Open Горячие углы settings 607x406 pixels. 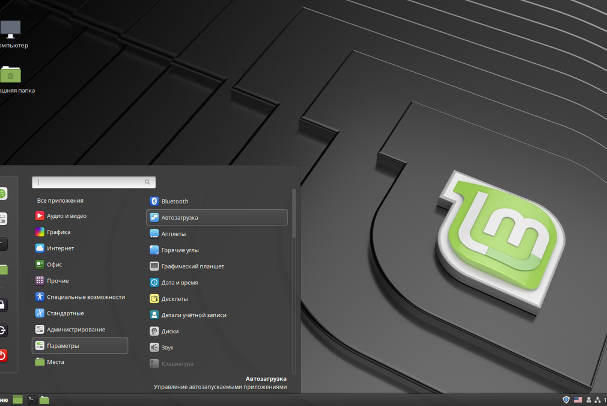coord(217,250)
